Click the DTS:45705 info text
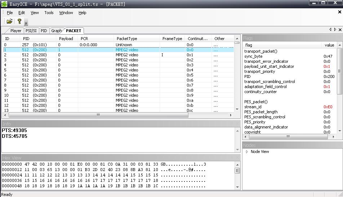This screenshot has height=197, width=343. tap(14, 136)
